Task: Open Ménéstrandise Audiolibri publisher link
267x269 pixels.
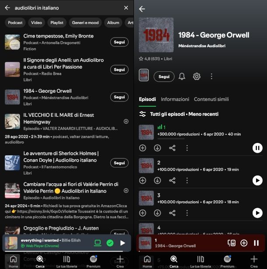Action: point(202,46)
